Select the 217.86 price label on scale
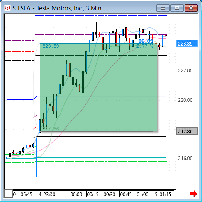The width and height of the screenshot is (202, 202). pyautogui.click(x=187, y=131)
